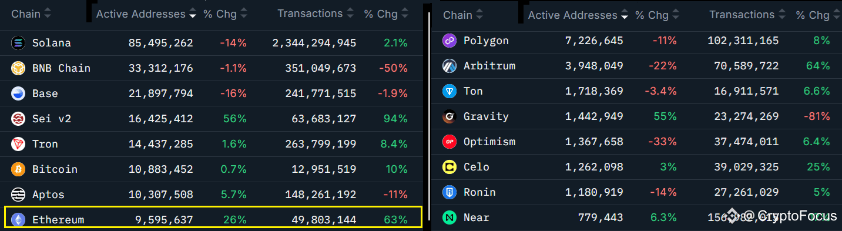Sort left table by Chain column arrows
Viewport: 842px width, 231px height.
(48, 14)
